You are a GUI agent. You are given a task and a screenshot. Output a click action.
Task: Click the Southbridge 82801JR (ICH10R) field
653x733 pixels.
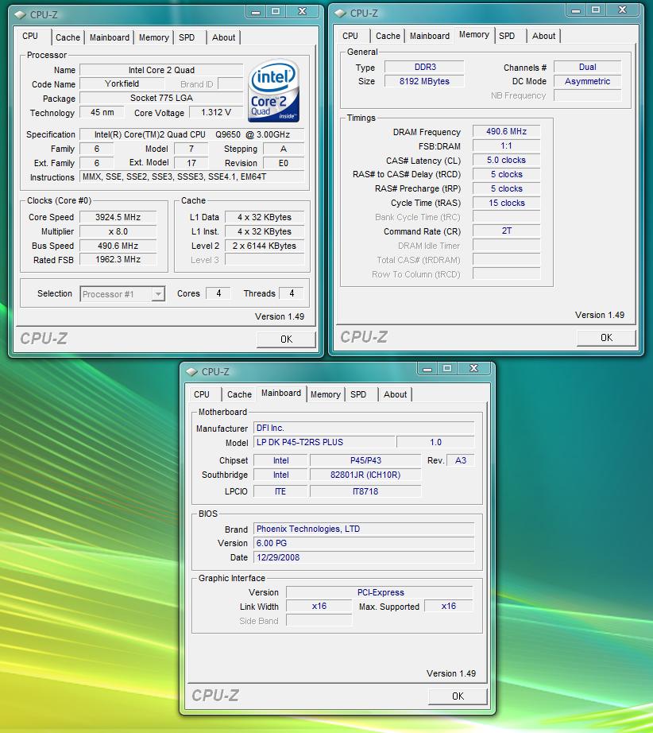(365, 475)
